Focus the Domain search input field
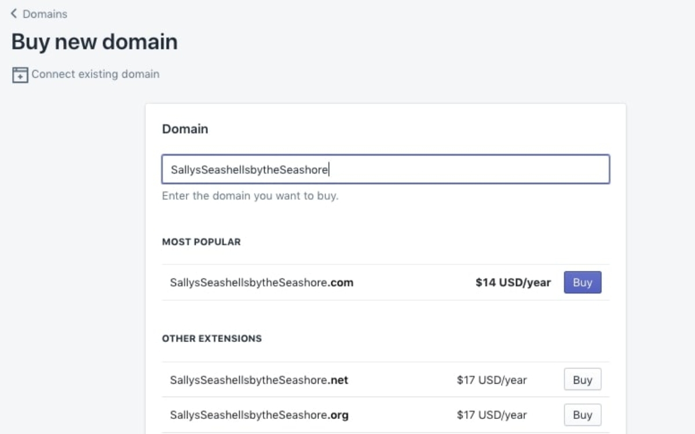 point(386,170)
